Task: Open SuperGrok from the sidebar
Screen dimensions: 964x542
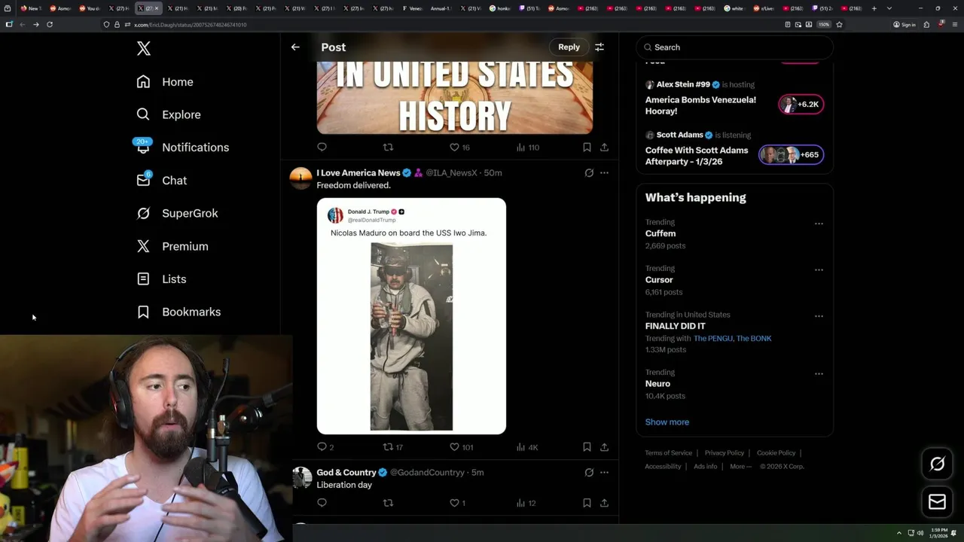Action: click(x=177, y=213)
